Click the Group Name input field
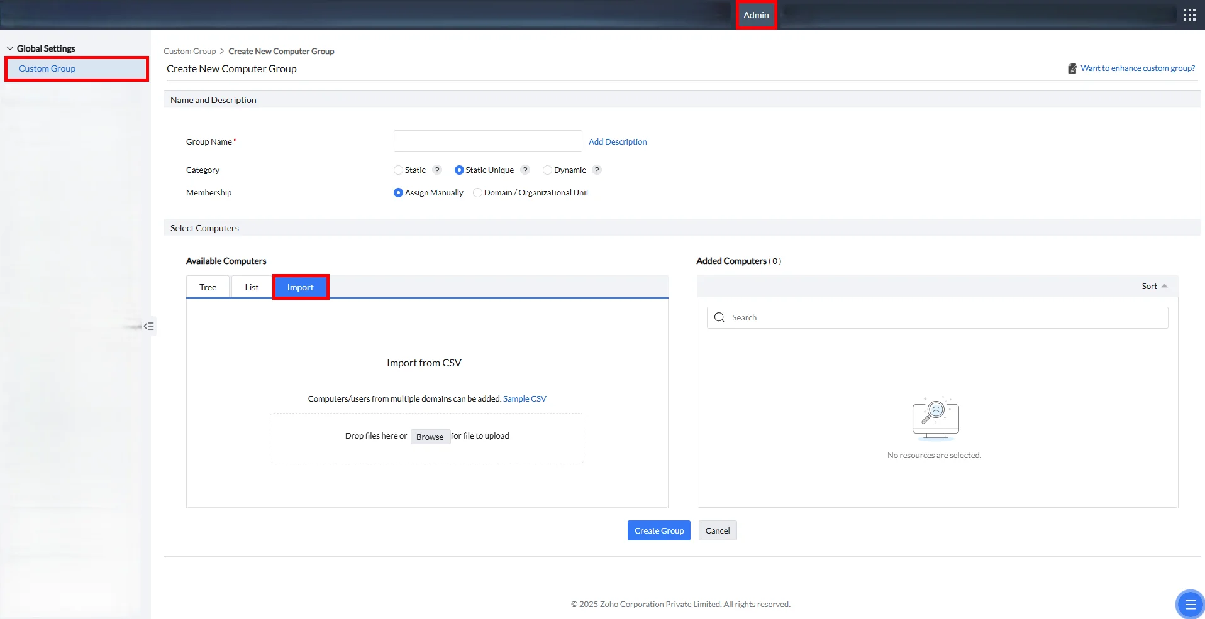The image size is (1205, 619). tap(488, 141)
